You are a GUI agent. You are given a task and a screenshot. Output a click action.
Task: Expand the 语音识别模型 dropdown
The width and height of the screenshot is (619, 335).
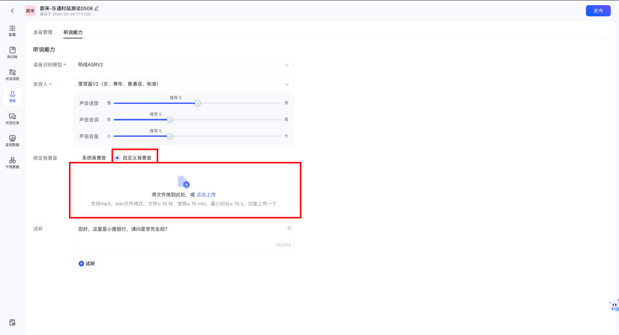[x=184, y=65]
